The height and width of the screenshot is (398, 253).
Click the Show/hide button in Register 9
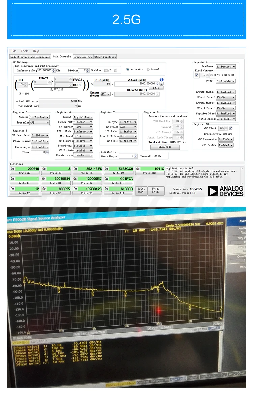coord(165,147)
